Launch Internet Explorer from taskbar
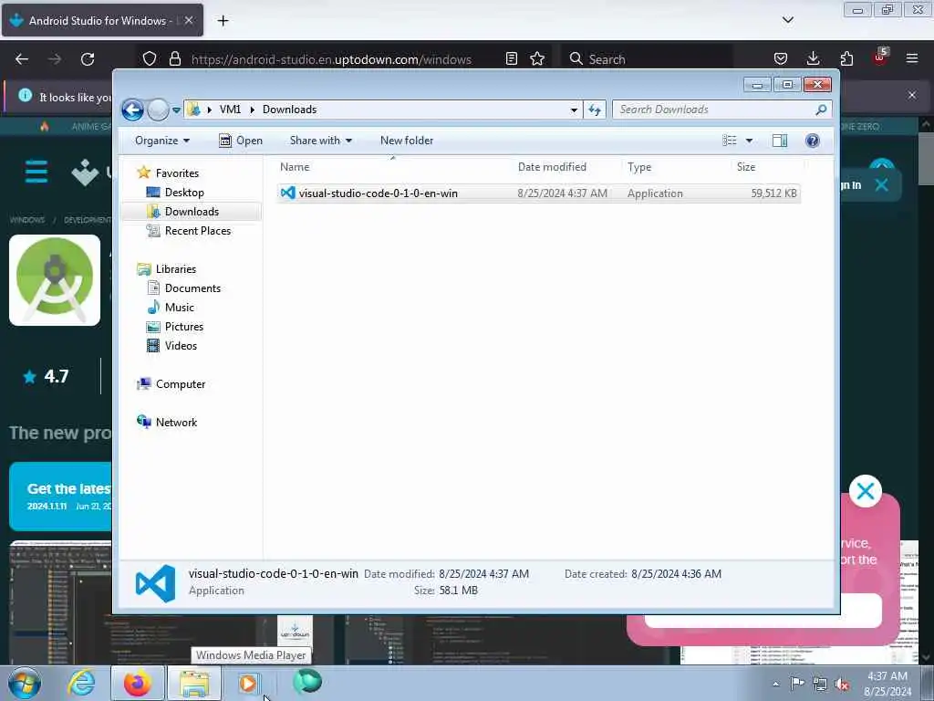934x701 pixels. [81, 683]
